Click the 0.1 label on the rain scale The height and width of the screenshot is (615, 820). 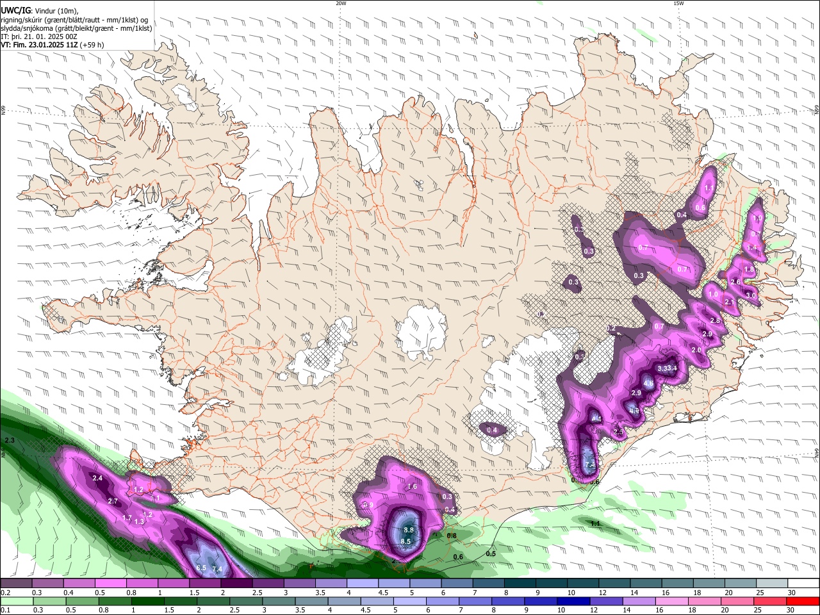click(x=6, y=610)
